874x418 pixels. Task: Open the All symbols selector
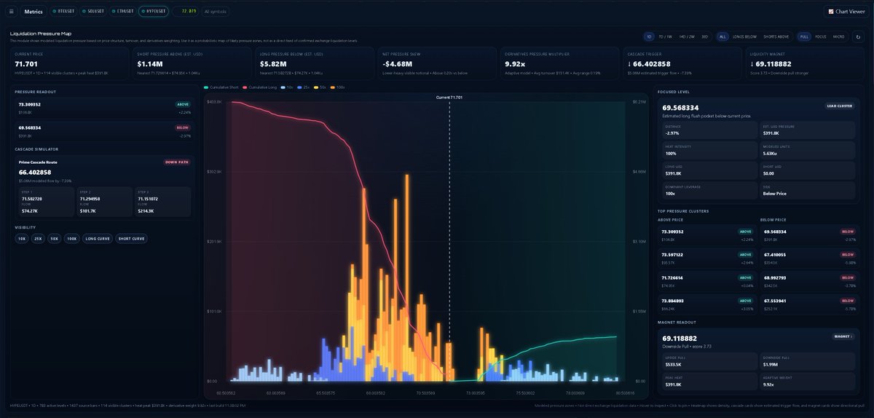click(214, 12)
